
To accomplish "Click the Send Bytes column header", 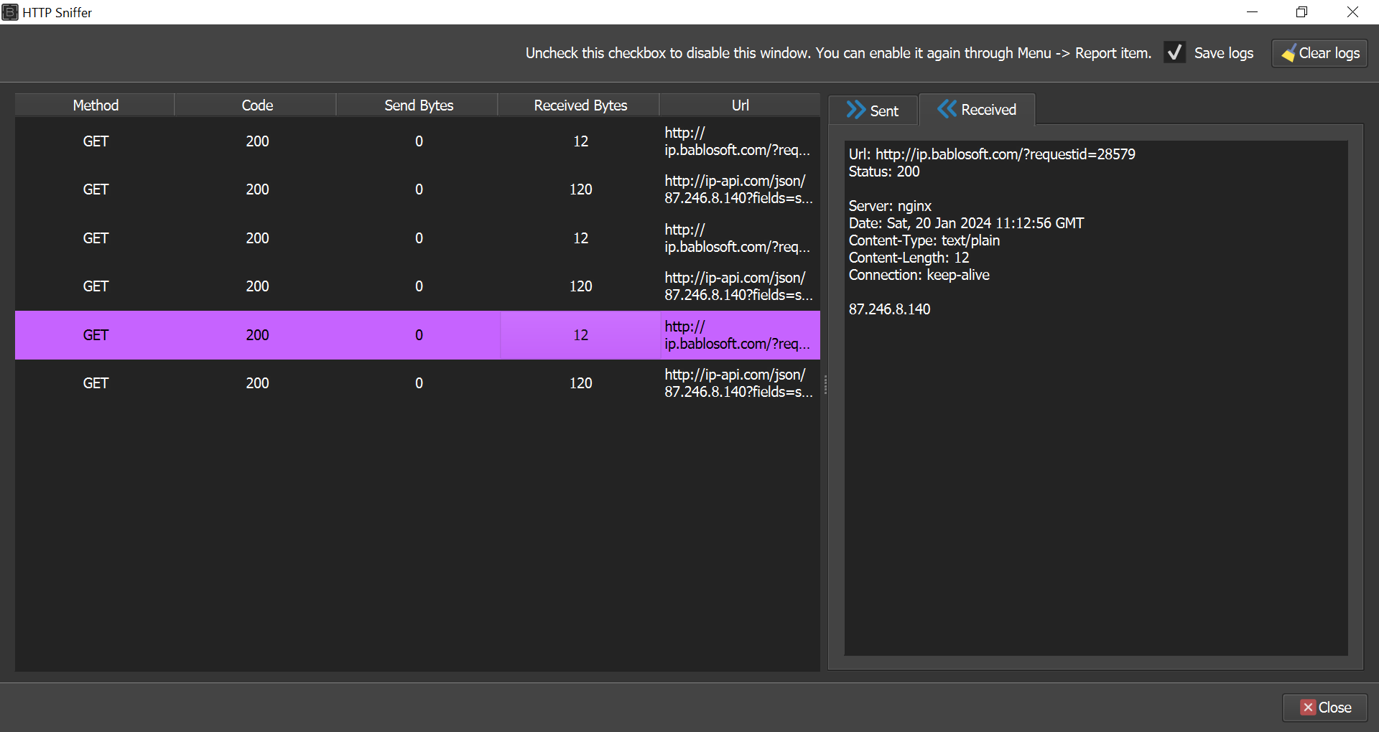I will click(x=418, y=105).
